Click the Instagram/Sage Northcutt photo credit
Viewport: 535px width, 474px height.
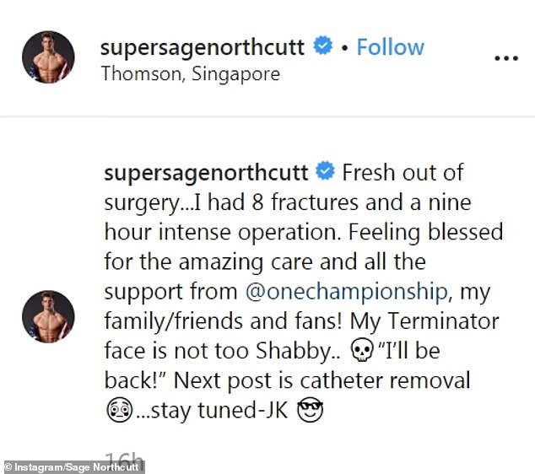coord(72,466)
